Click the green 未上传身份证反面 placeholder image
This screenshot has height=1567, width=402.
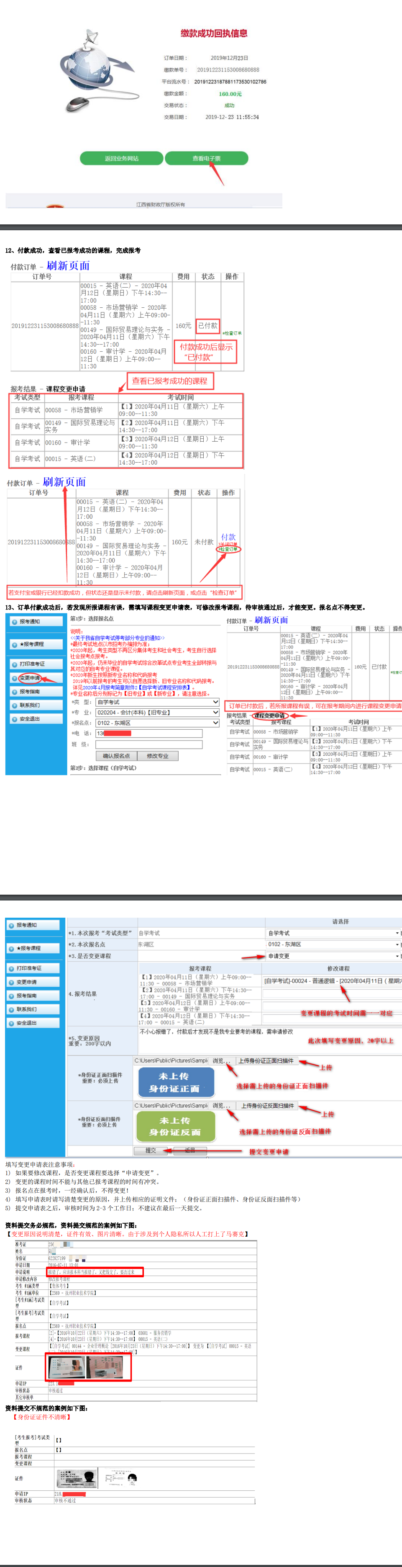tap(176, 1126)
